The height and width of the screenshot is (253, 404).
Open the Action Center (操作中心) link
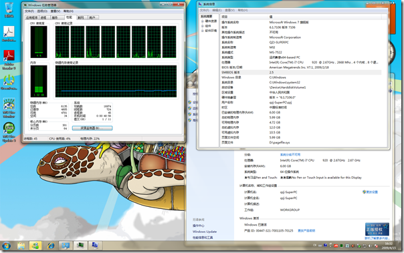coord(199,226)
